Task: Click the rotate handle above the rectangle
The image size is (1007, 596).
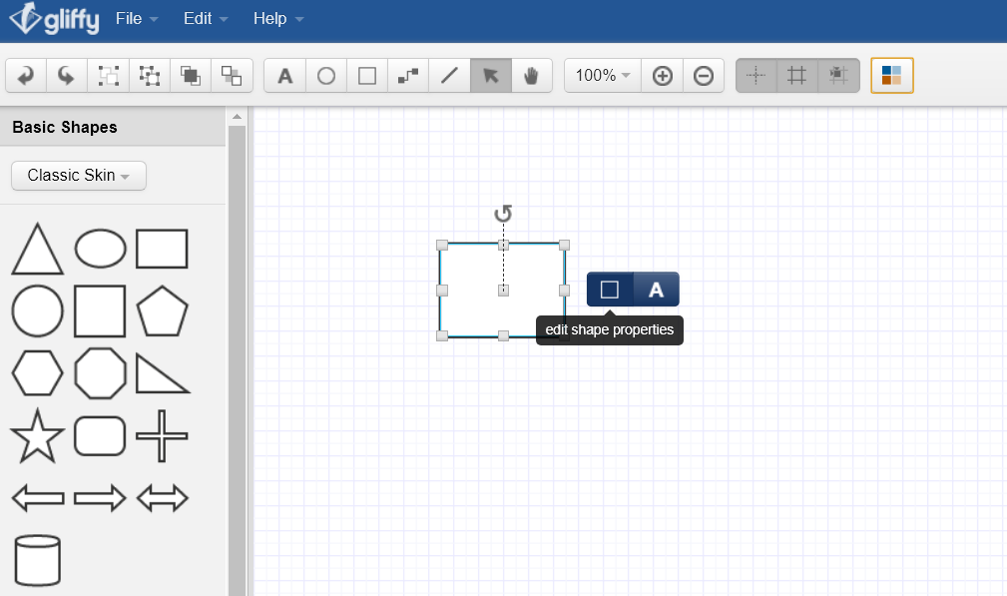Action: pyautogui.click(x=503, y=214)
